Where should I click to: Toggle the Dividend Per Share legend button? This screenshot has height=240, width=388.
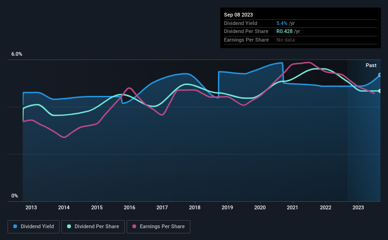(x=93, y=227)
